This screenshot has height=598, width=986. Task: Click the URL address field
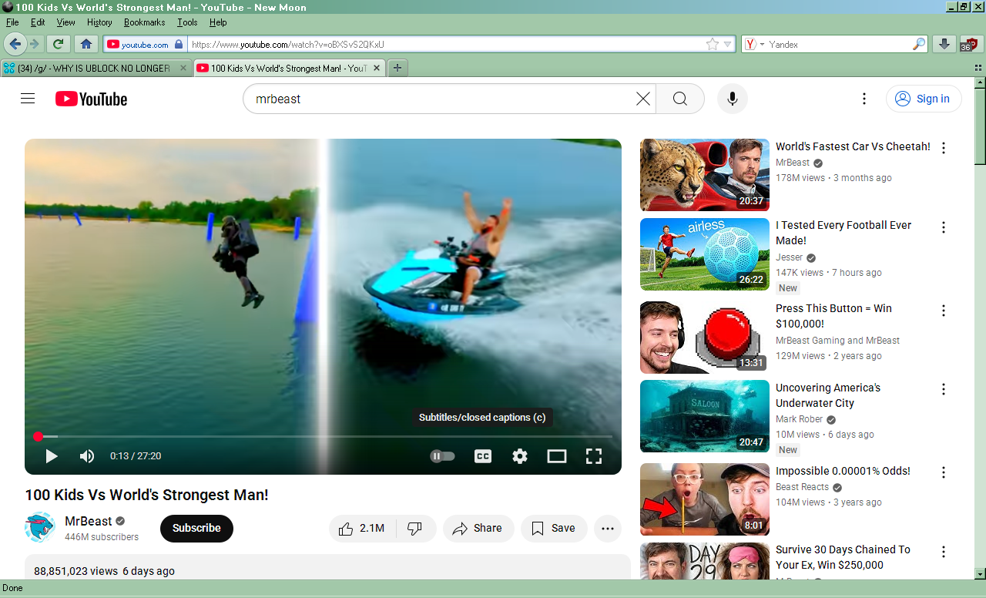pyautogui.click(x=445, y=44)
